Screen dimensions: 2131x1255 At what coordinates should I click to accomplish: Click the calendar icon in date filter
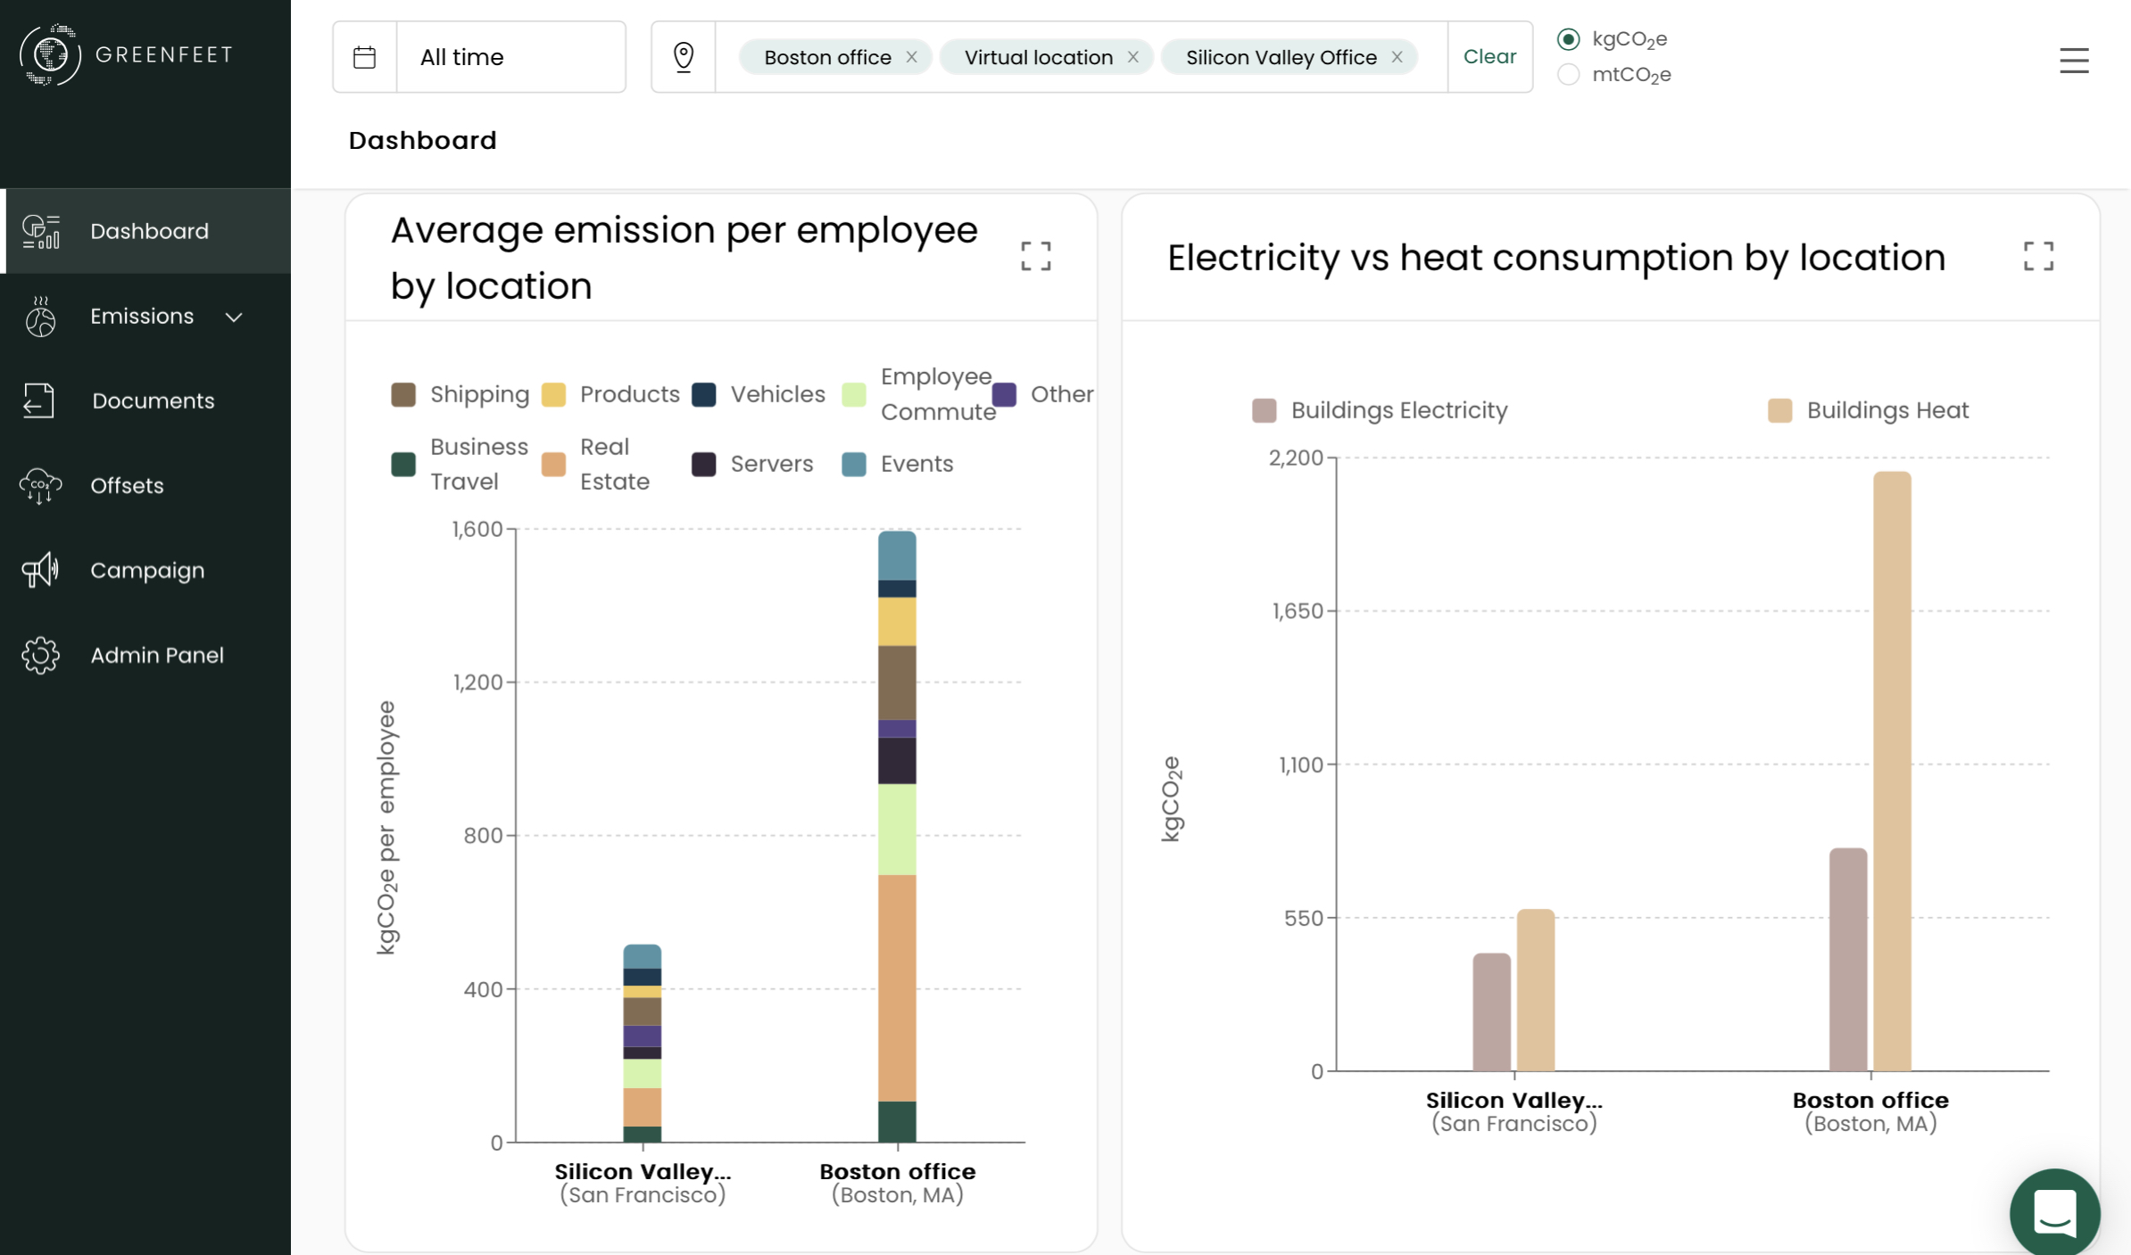(364, 57)
